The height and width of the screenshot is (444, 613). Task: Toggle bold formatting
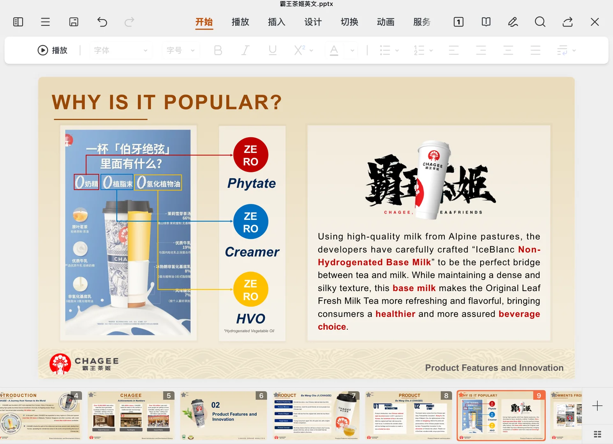(x=218, y=50)
